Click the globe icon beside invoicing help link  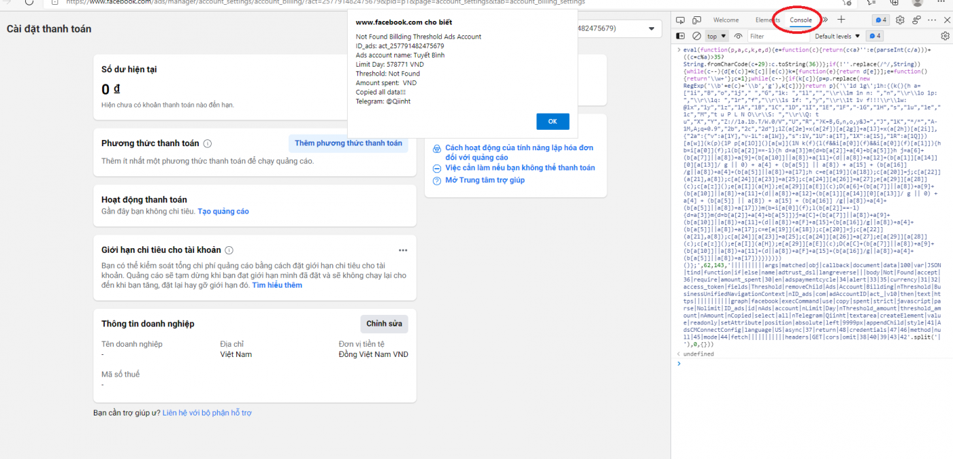pos(438,148)
